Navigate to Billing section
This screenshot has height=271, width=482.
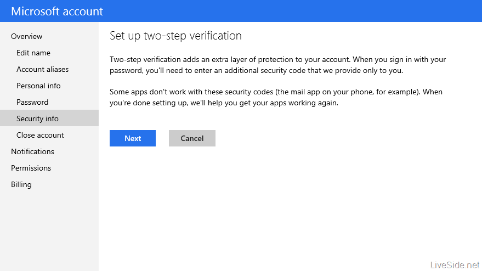point(21,184)
